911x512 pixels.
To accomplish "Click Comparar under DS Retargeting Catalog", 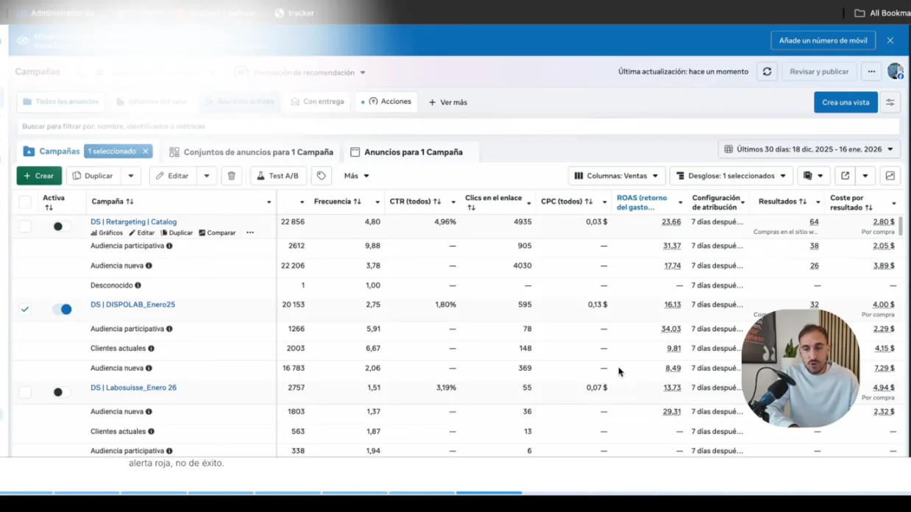I will click(x=217, y=233).
